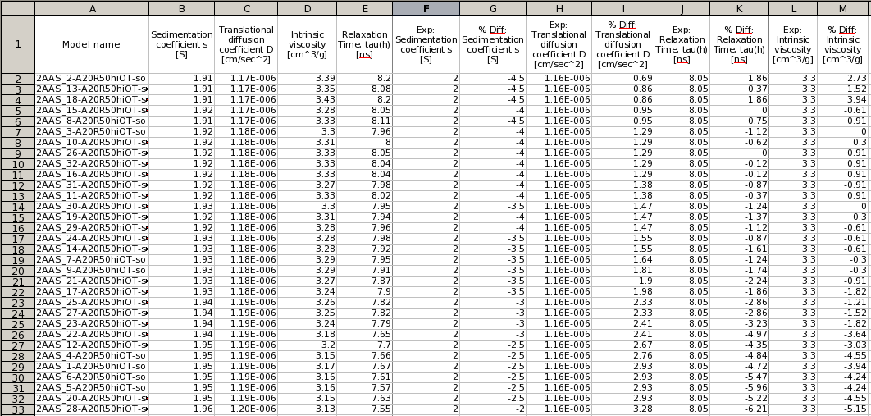Select % diff diffusion value 2.76

pyautogui.click(x=622, y=356)
